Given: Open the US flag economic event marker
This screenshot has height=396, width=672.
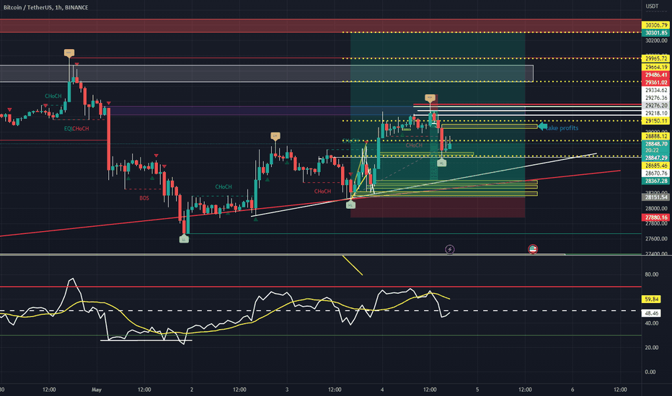Looking at the screenshot, I should click(x=533, y=249).
